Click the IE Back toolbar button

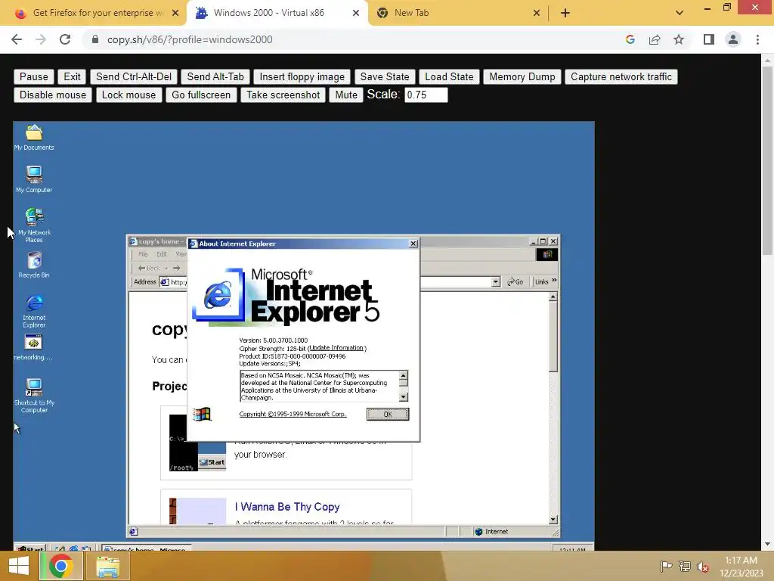pyautogui.click(x=149, y=269)
